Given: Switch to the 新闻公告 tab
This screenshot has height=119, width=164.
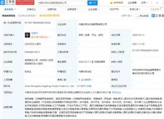Looking at the screenshot, I should point(135,9).
